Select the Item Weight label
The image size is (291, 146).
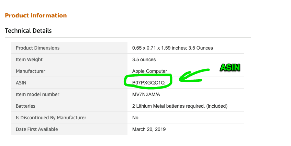point(29,59)
